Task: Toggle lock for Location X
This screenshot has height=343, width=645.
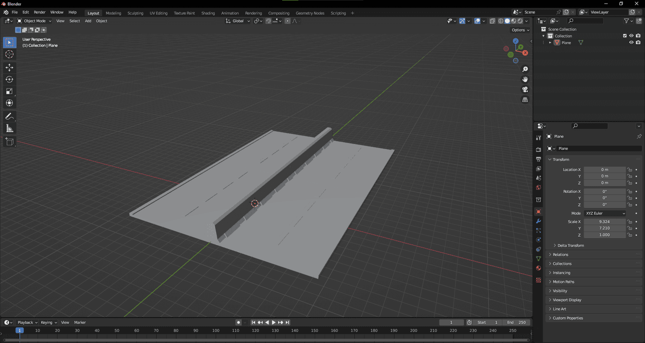Action: pyautogui.click(x=629, y=170)
